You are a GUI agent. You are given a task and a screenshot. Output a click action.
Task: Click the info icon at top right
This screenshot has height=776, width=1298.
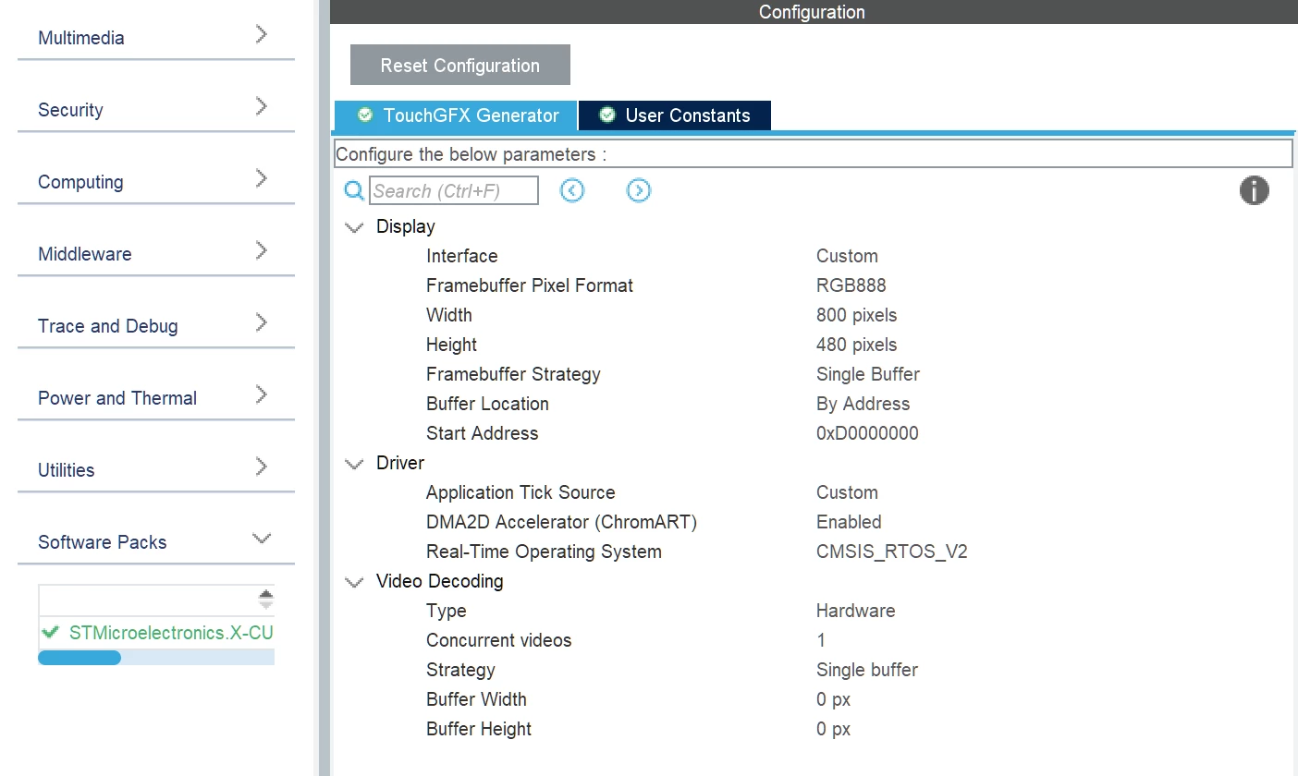[1254, 190]
